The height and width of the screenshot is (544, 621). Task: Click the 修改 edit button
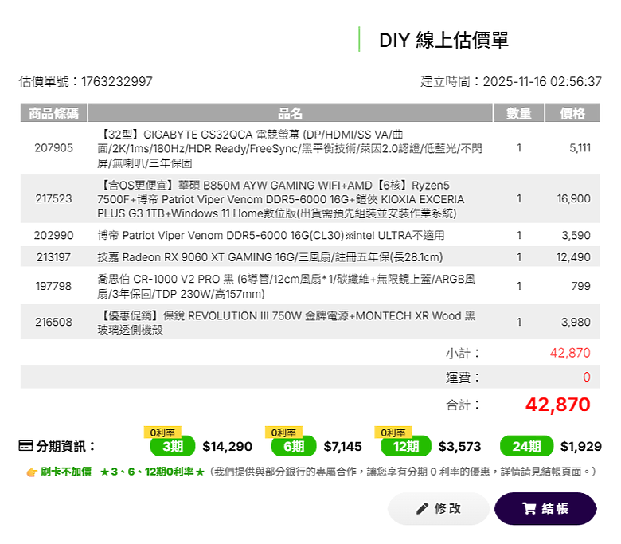(x=439, y=508)
